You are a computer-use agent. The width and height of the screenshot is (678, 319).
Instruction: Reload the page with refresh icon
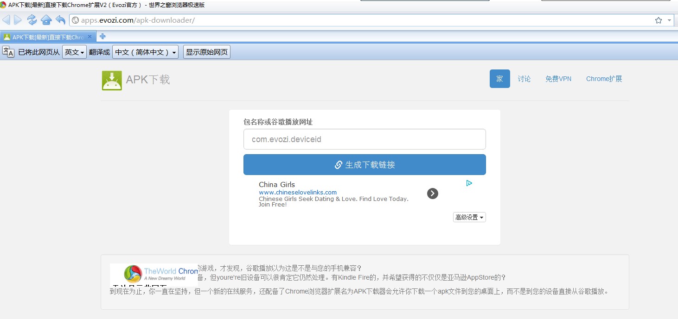(32, 20)
